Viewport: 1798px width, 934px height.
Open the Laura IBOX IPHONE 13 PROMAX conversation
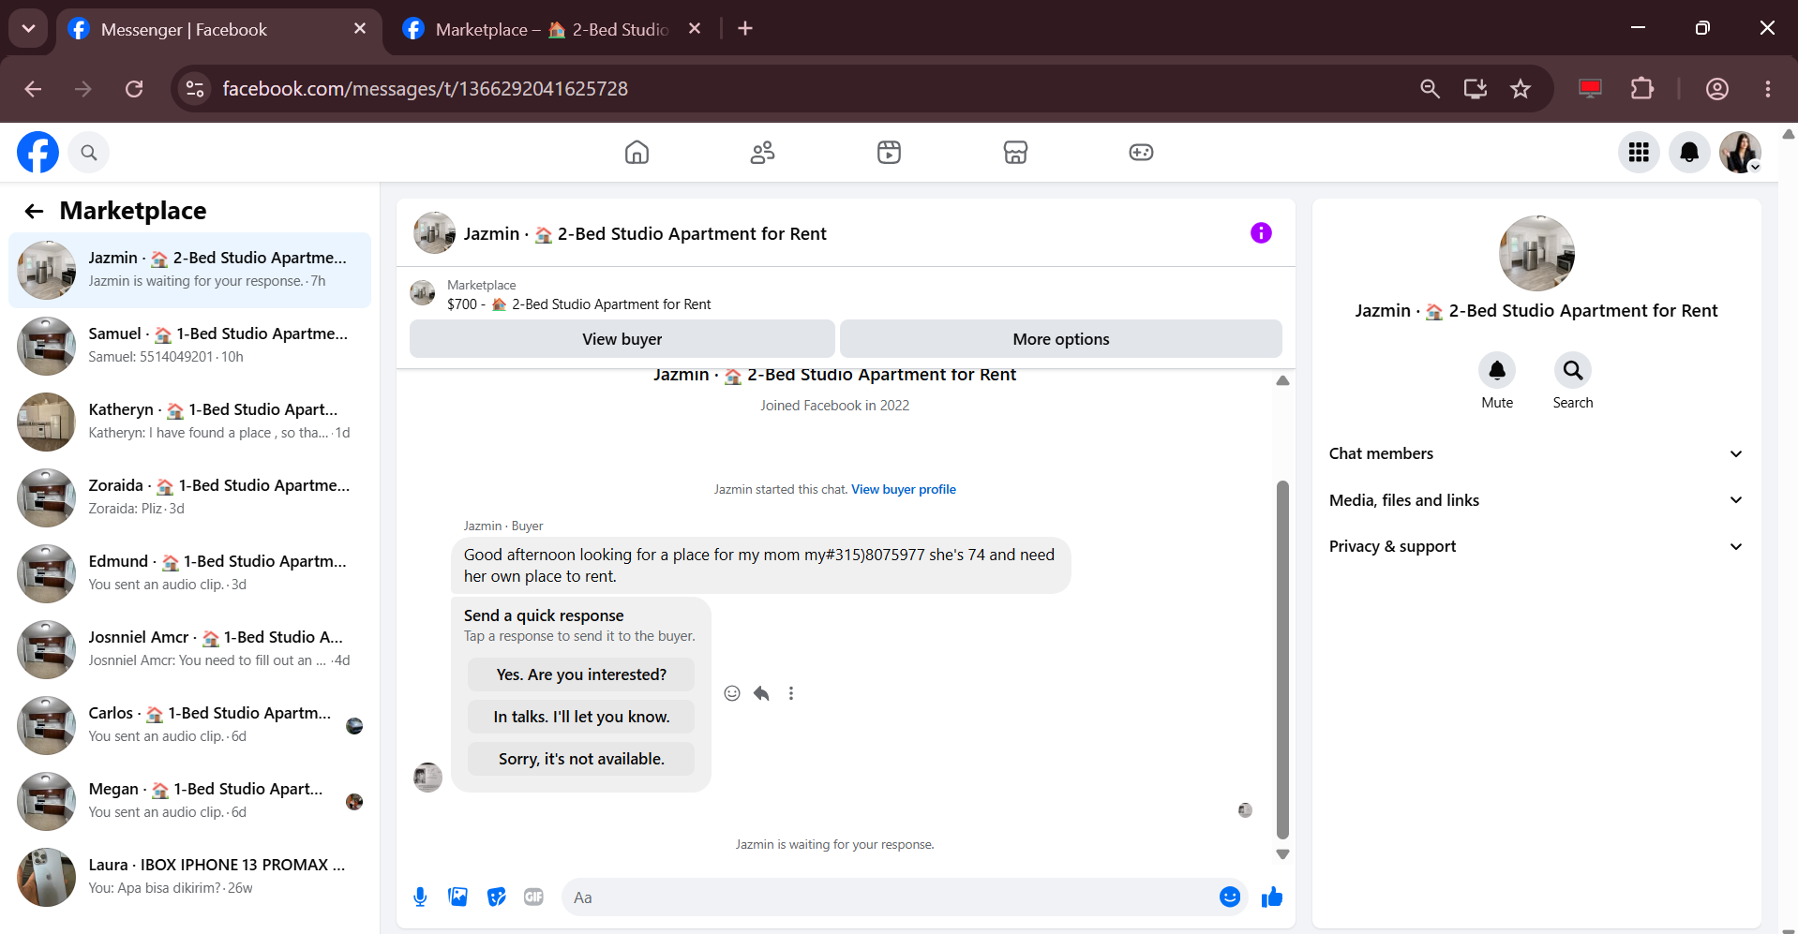click(189, 877)
